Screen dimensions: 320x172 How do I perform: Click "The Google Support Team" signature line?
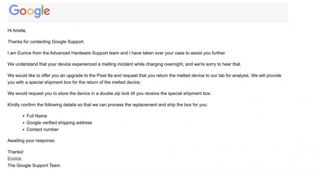pos(34,165)
